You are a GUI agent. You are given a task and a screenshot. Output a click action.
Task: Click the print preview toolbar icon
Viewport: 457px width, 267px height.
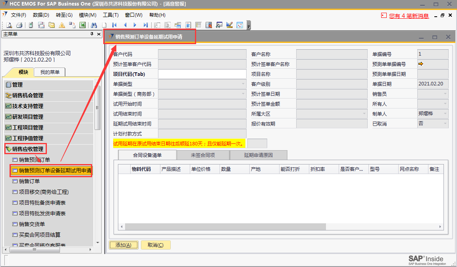coord(9,25)
